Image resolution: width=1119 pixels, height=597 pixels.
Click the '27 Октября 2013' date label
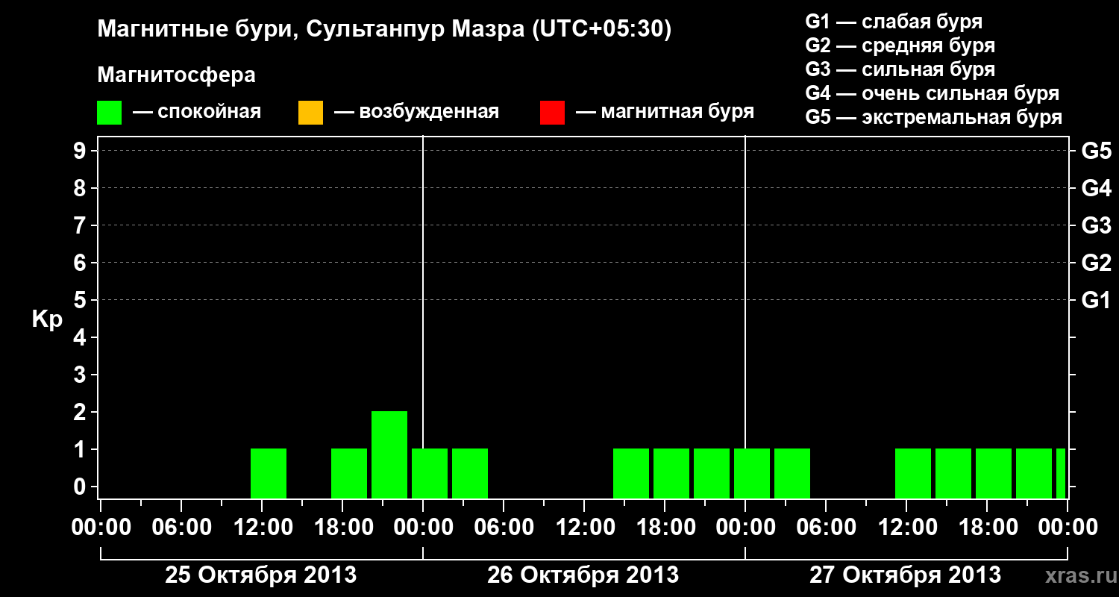click(905, 575)
